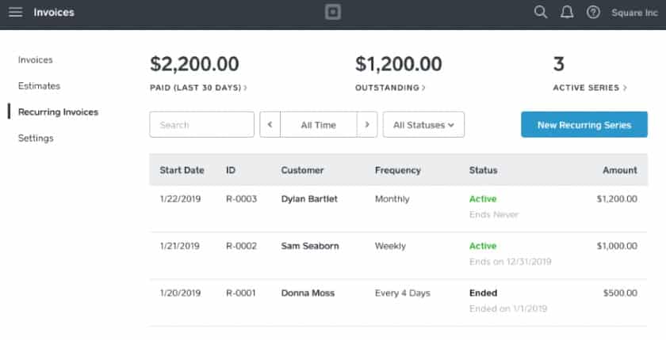Go to next time period arrow
666x340 pixels.
click(367, 124)
